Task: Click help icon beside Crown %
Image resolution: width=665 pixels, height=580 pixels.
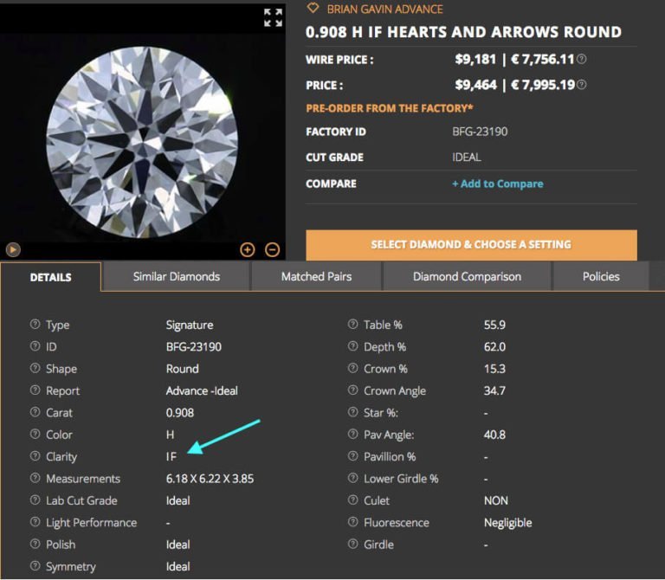Action: (353, 368)
